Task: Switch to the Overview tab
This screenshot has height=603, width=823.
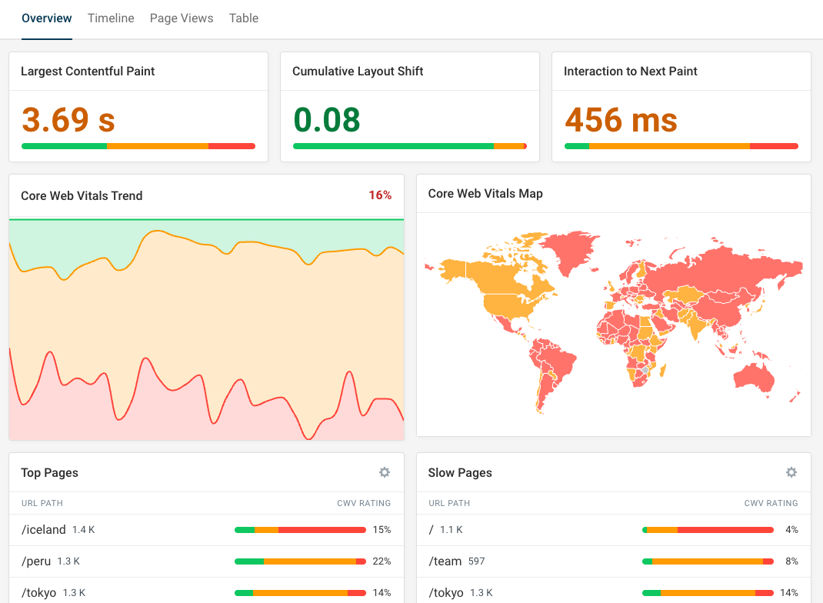Action: click(47, 18)
